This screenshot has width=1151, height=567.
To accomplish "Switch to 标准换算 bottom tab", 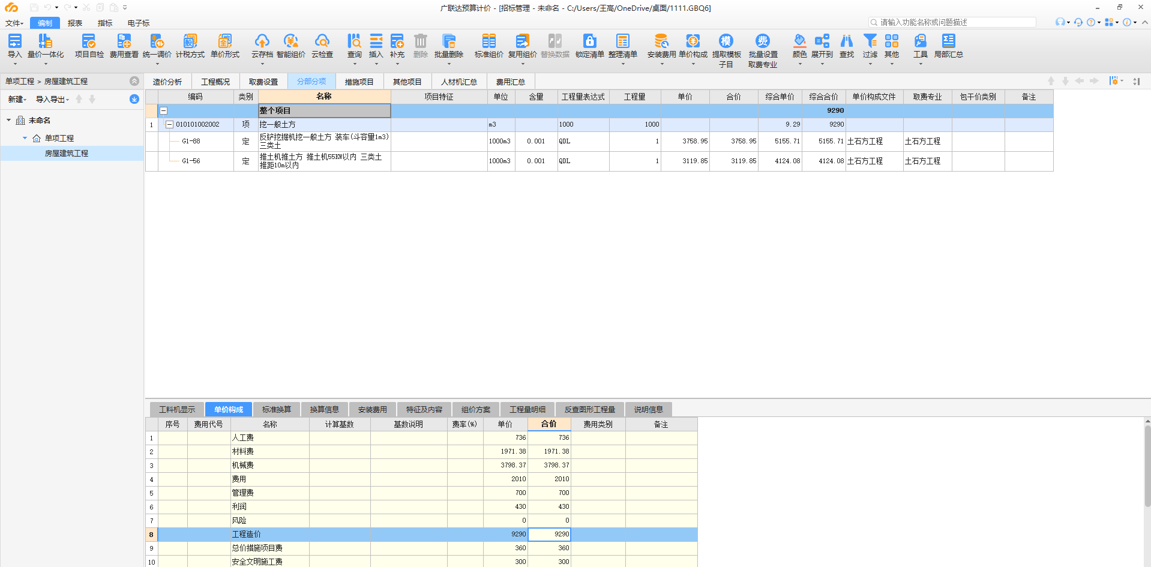I will click(x=277, y=410).
